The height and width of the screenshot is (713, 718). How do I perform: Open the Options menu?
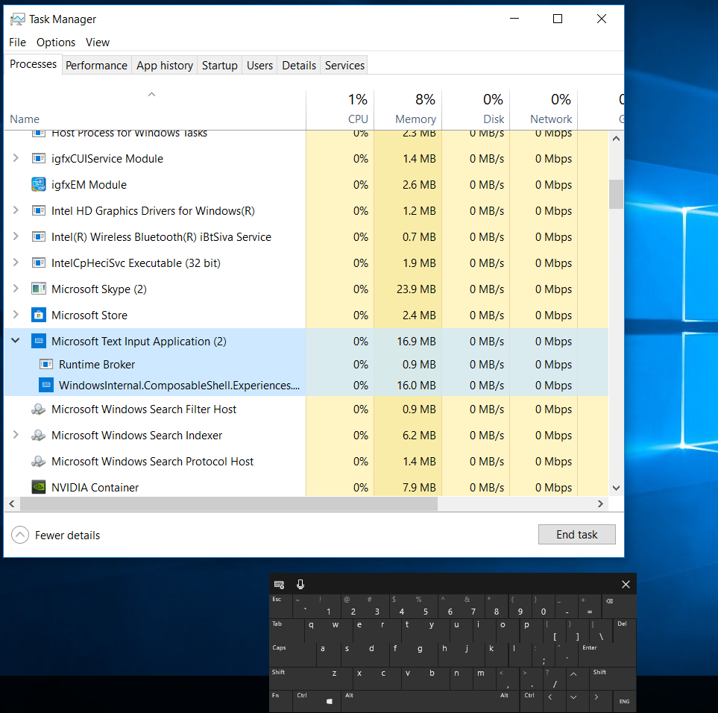[56, 42]
